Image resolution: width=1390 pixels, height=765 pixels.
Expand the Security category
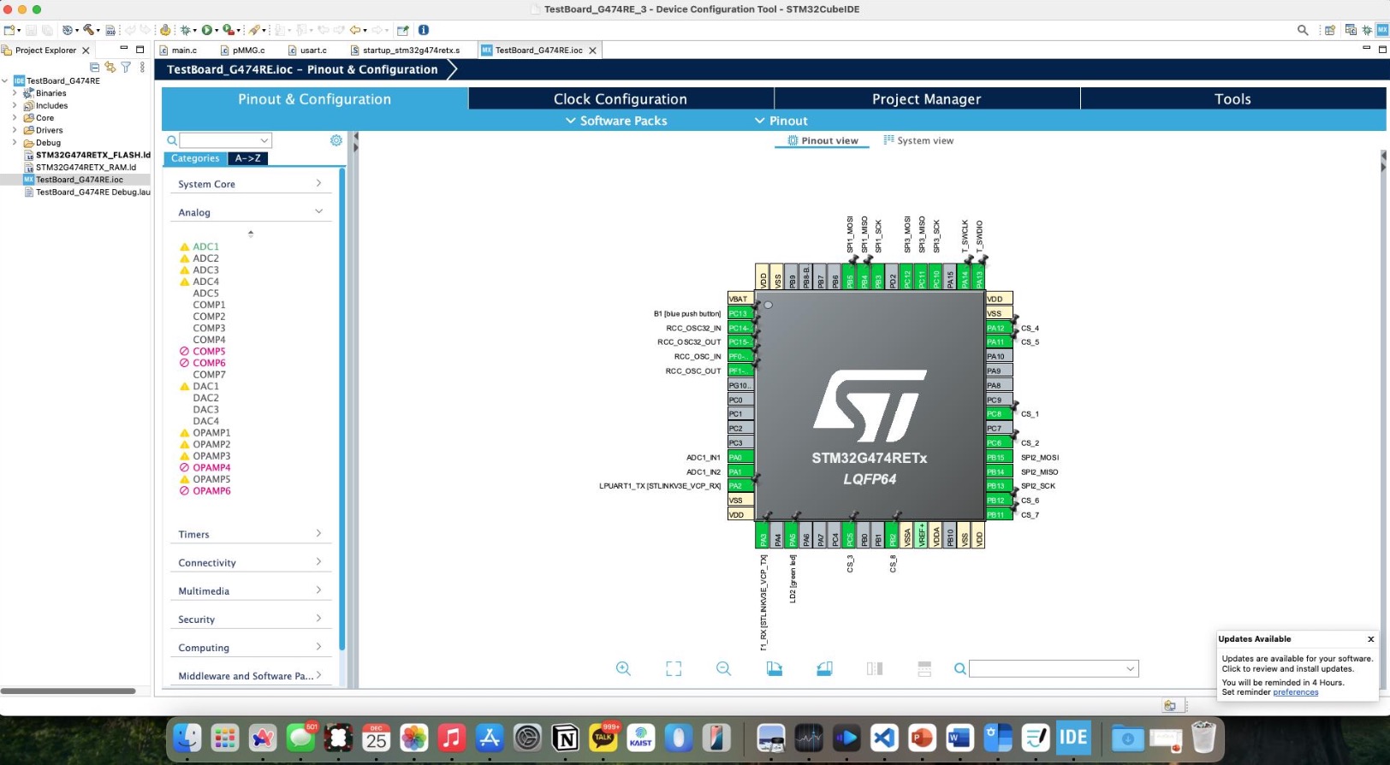(x=249, y=619)
